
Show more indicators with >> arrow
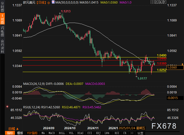(x=132, y=133)
